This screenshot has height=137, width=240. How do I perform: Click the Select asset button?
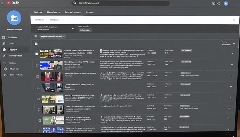pyautogui.click(x=86, y=30)
